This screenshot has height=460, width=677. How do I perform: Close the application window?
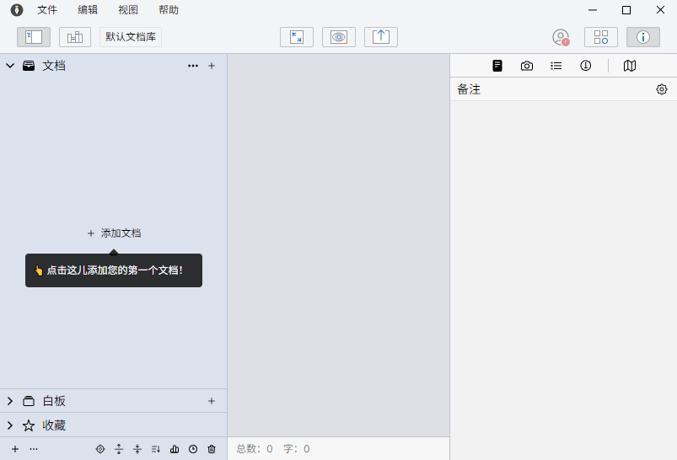point(660,10)
